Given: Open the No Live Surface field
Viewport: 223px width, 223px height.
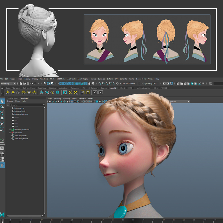Looking at the screenshot, I should [x=129, y=83].
